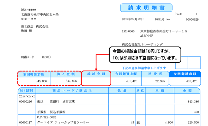Click the 今回御請求額 highlighted header
This screenshot has height=126, width=208.
point(185,74)
